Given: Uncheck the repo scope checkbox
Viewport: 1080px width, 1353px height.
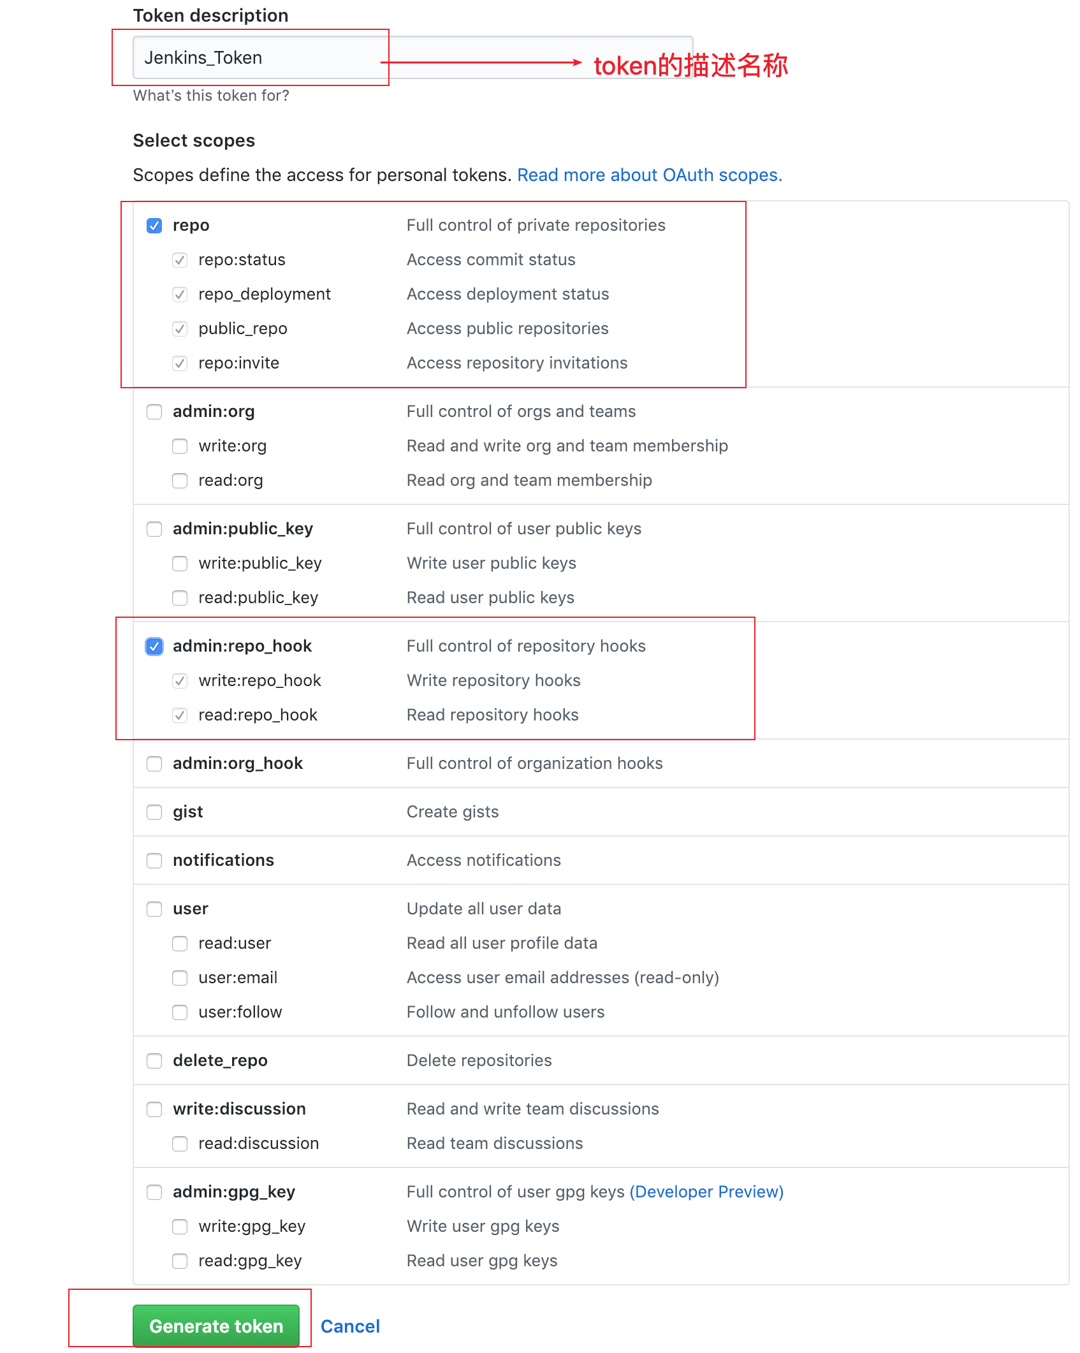Looking at the screenshot, I should point(154,226).
